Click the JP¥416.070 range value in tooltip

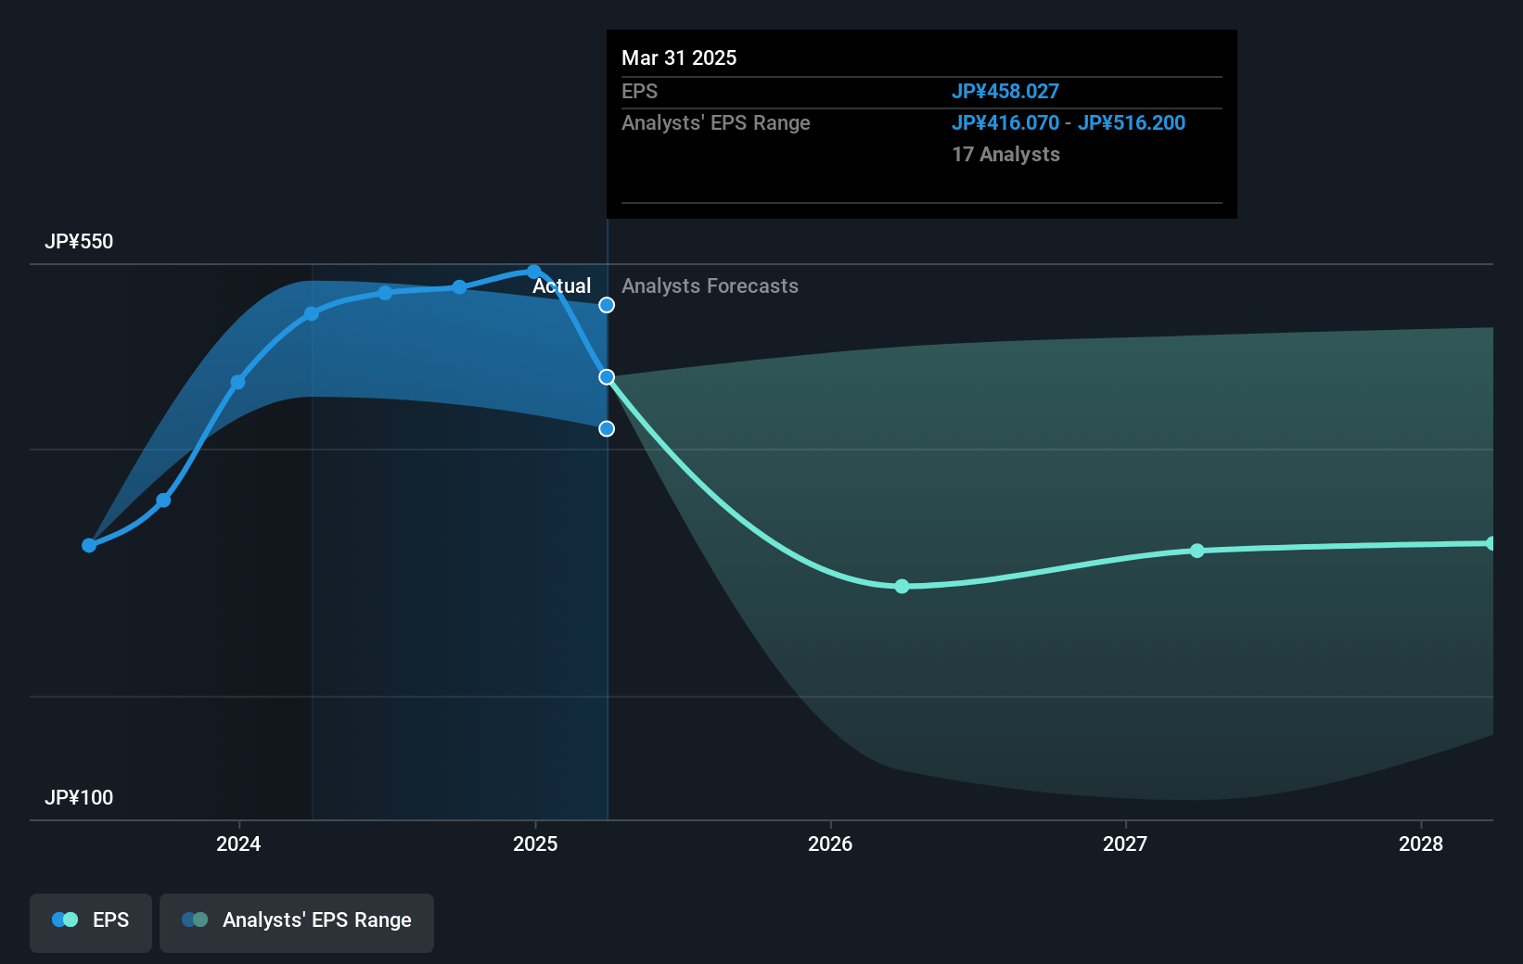(x=1005, y=122)
